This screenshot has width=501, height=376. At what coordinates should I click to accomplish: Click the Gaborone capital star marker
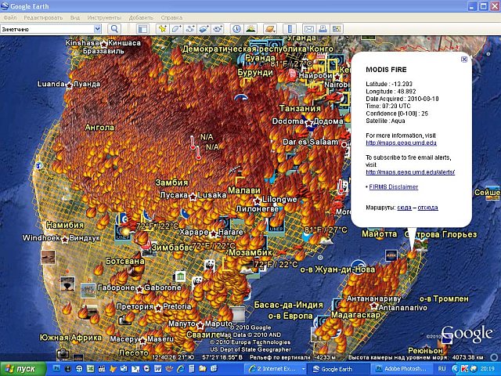tap(139, 289)
